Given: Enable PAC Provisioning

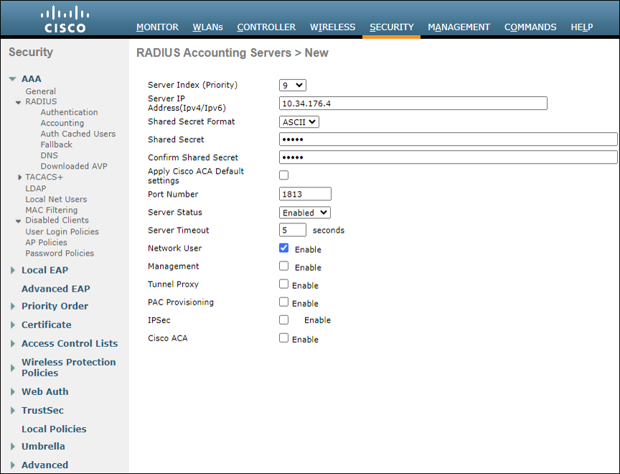Looking at the screenshot, I should tap(283, 302).
